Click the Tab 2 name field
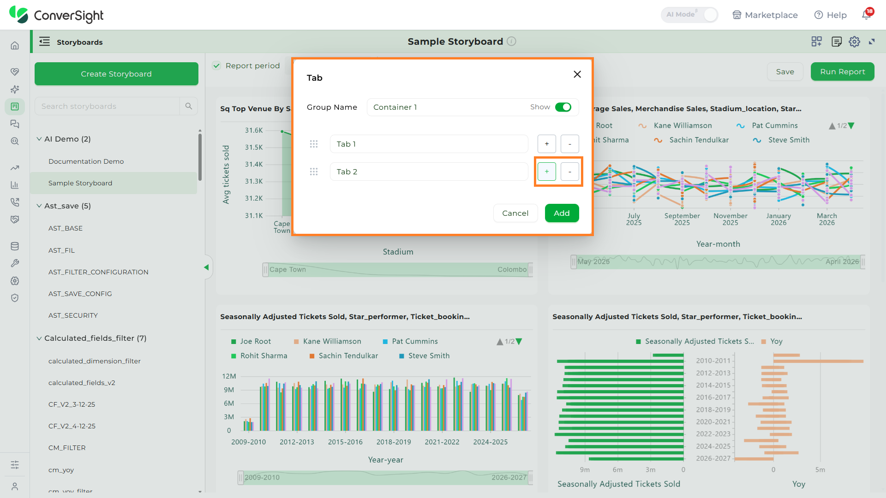 coord(429,172)
